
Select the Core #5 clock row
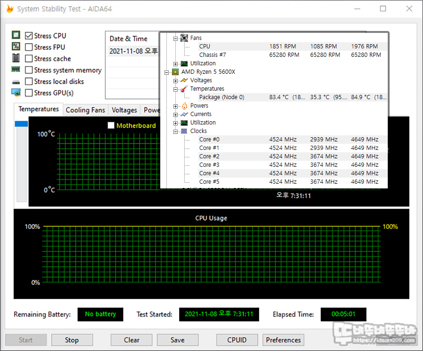click(x=293, y=181)
